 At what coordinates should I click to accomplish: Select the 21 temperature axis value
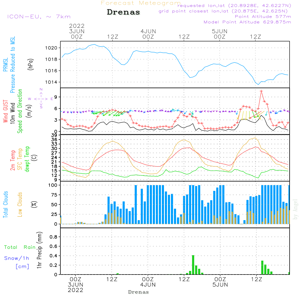point(54,162)
